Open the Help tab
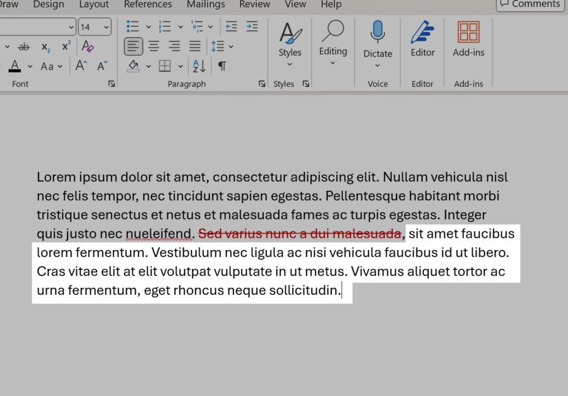The height and width of the screenshot is (396, 568). [x=331, y=4]
